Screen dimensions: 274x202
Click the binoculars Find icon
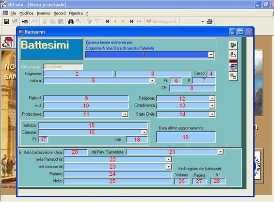(x=71, y=21)
